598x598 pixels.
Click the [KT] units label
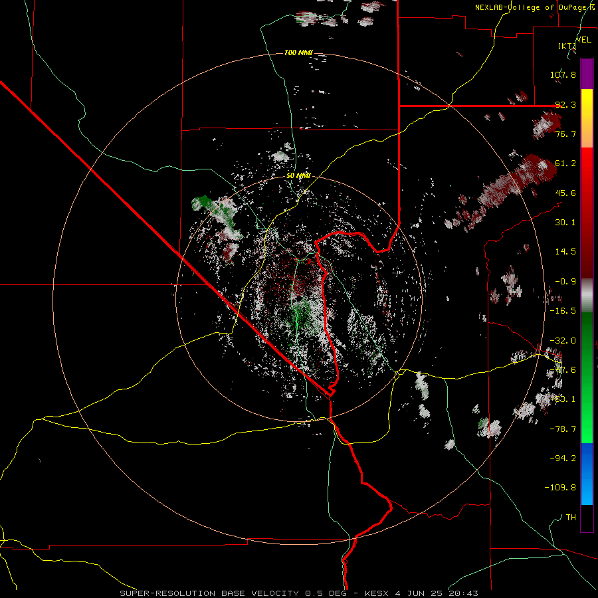click(x=567, y=47)
